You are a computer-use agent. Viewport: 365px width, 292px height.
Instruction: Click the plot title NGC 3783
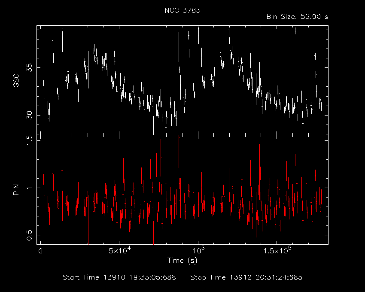(x=182, y=10)
